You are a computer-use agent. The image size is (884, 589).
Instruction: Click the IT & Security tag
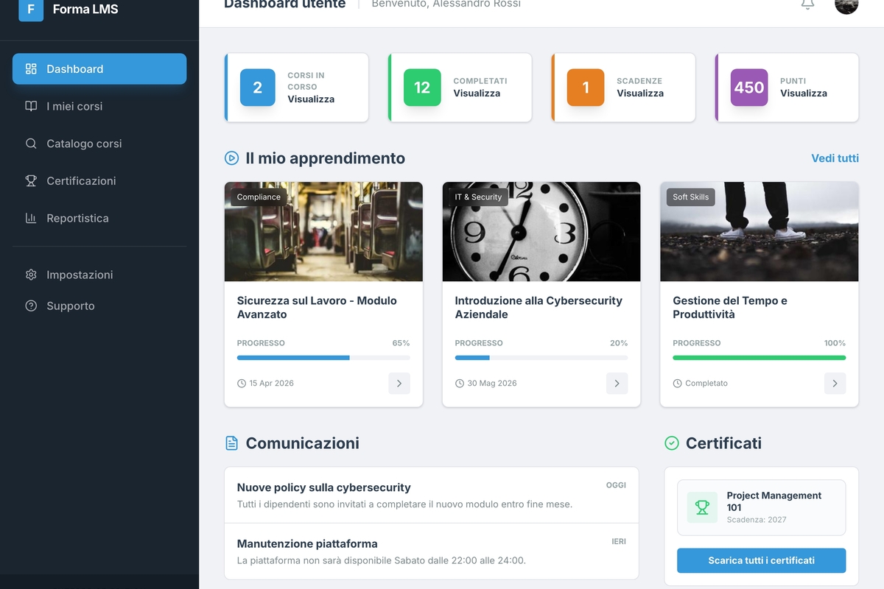tap(478, 197)
